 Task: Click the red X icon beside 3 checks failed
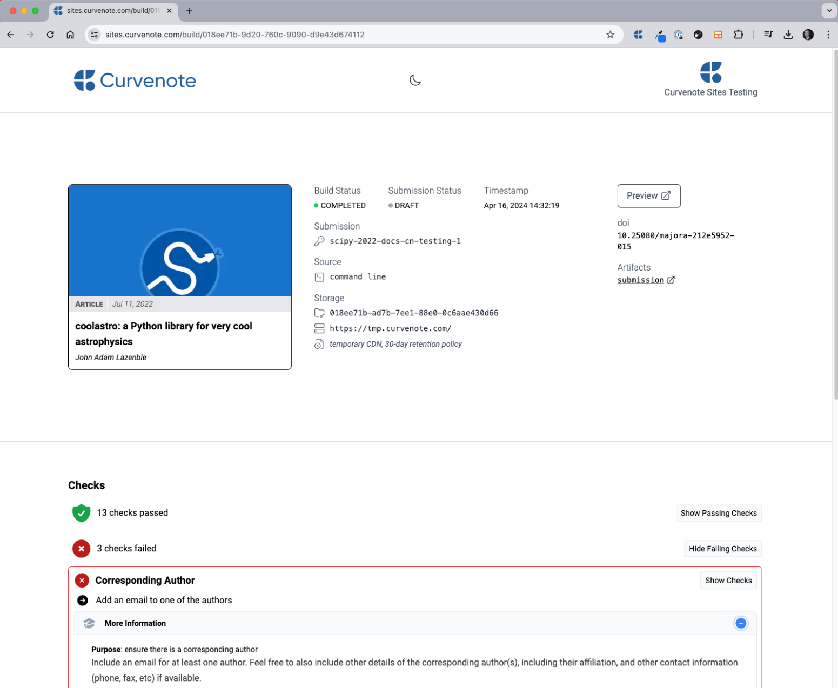click(81, 548)
